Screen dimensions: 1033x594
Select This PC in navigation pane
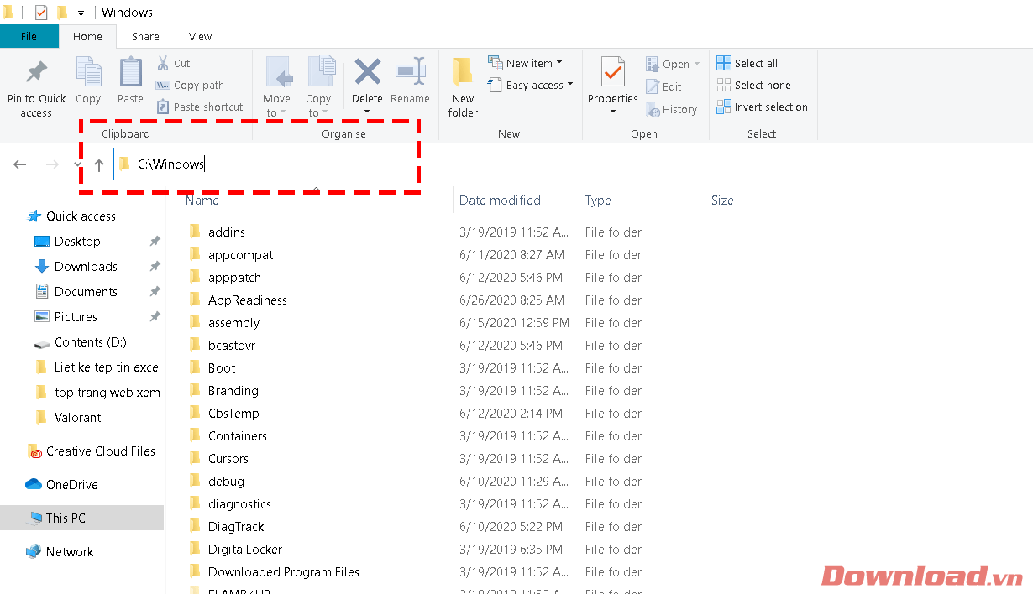click(x=66, y=518)
